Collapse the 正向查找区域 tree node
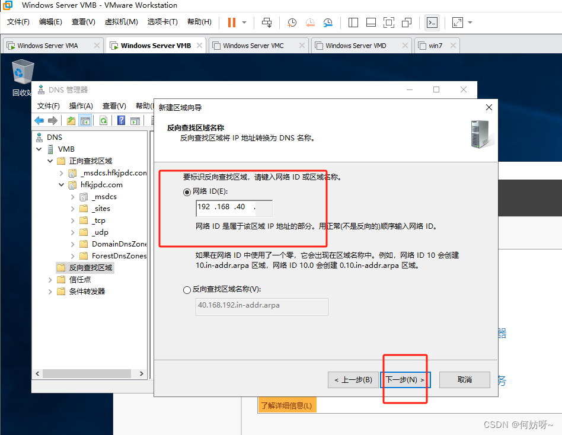The height and width of the screenshot is (435, 562). (50, 161)
